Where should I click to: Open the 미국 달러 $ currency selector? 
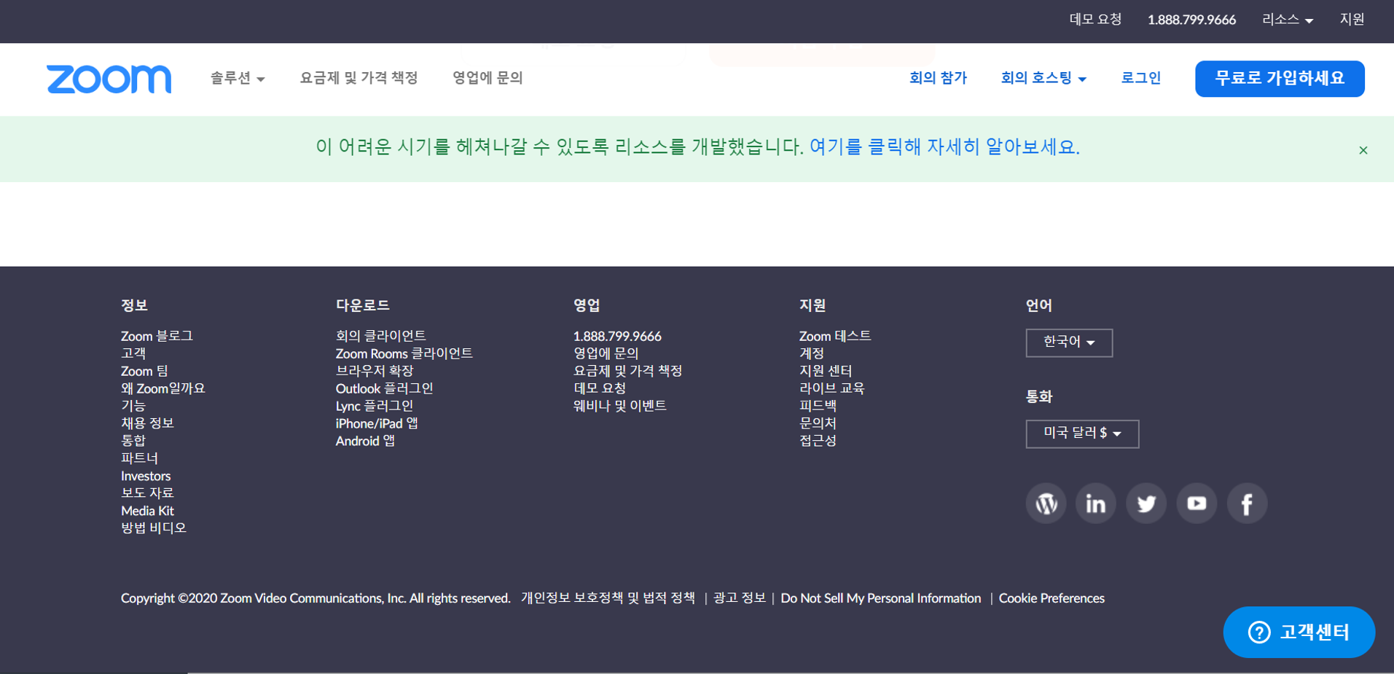click(x=1082, y=434)
